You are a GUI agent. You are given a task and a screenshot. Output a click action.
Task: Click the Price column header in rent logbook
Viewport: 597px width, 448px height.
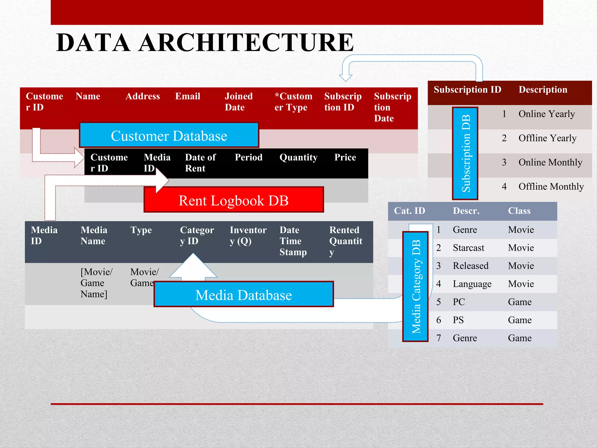(x=345, y=157)
